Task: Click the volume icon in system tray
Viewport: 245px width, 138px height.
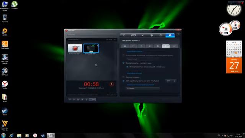Action: click(231, 135)
